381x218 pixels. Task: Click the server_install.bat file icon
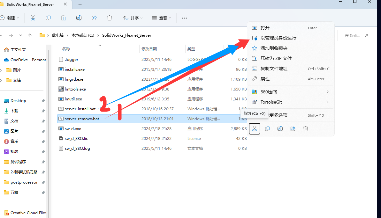(x=61, y=109)
